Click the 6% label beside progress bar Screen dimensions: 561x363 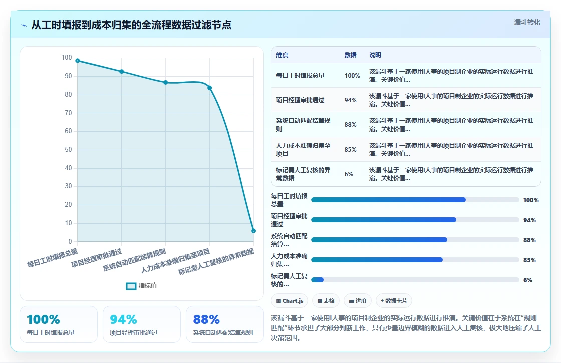coord(528,280)
